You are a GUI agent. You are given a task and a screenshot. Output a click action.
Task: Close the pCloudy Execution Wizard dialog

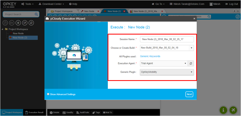click(194, 19)
